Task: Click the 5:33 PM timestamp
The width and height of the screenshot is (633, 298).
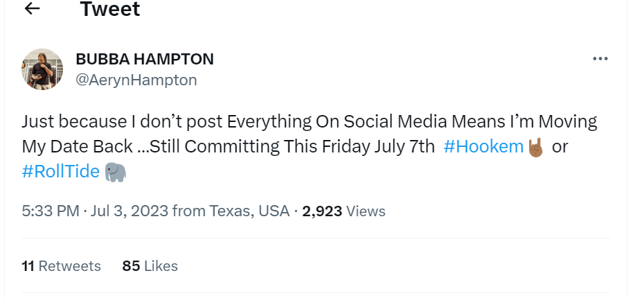Action: click(x=50, y=211)
